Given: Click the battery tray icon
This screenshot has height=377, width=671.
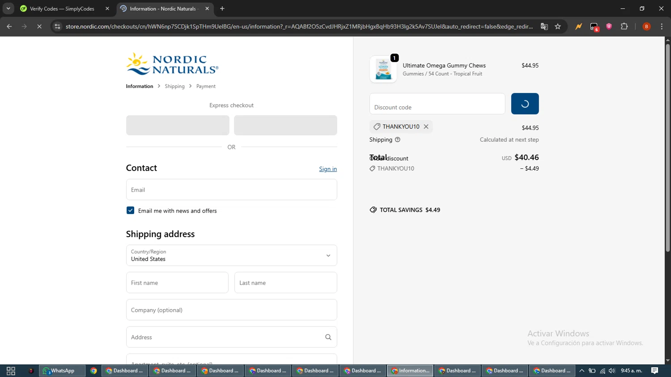Looking at the screenshot, I should click(592, 371).
